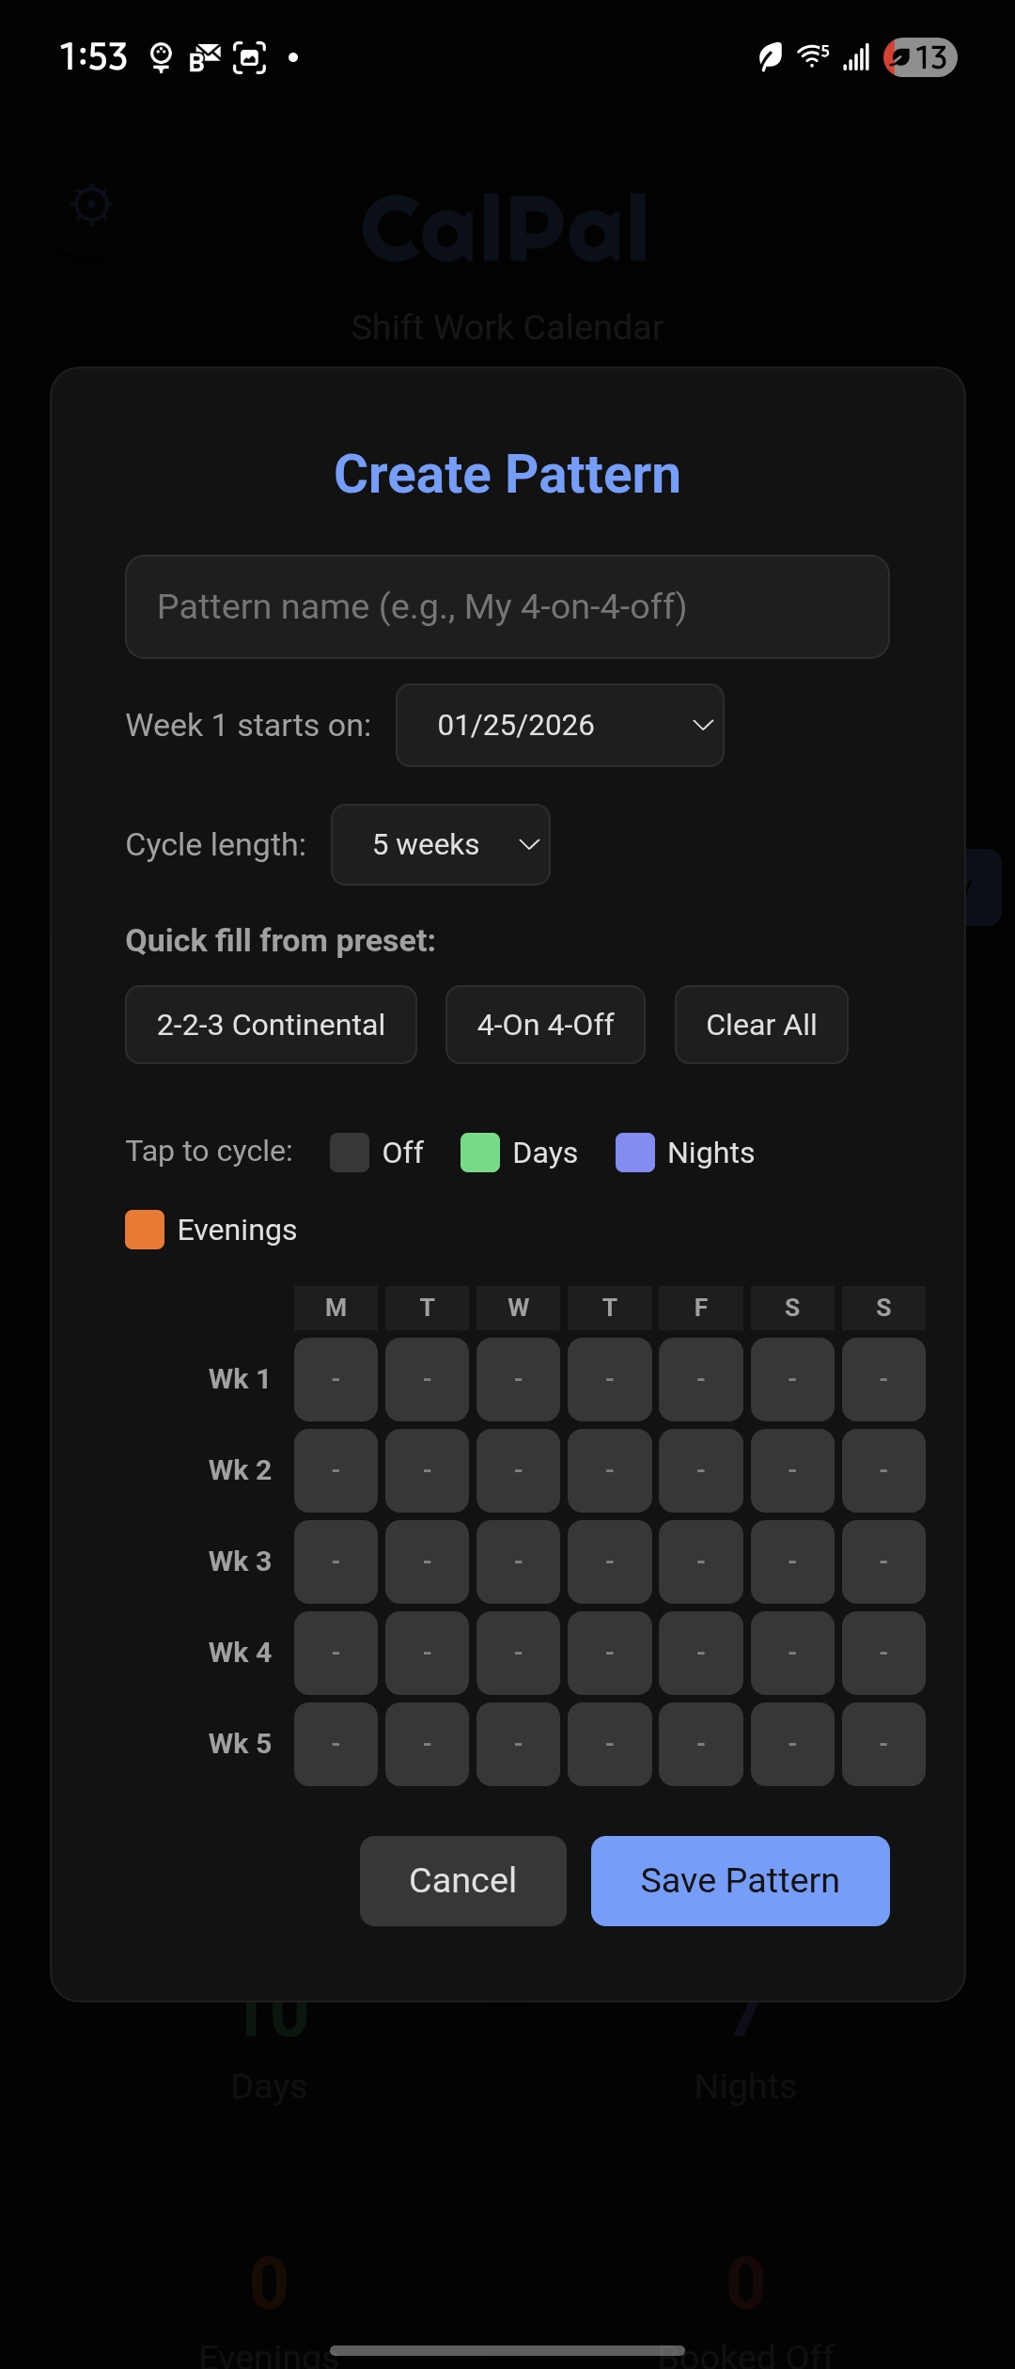Click the leaf power-saving status icon
The image size is (1015, 2369).
tap(771, 57)
